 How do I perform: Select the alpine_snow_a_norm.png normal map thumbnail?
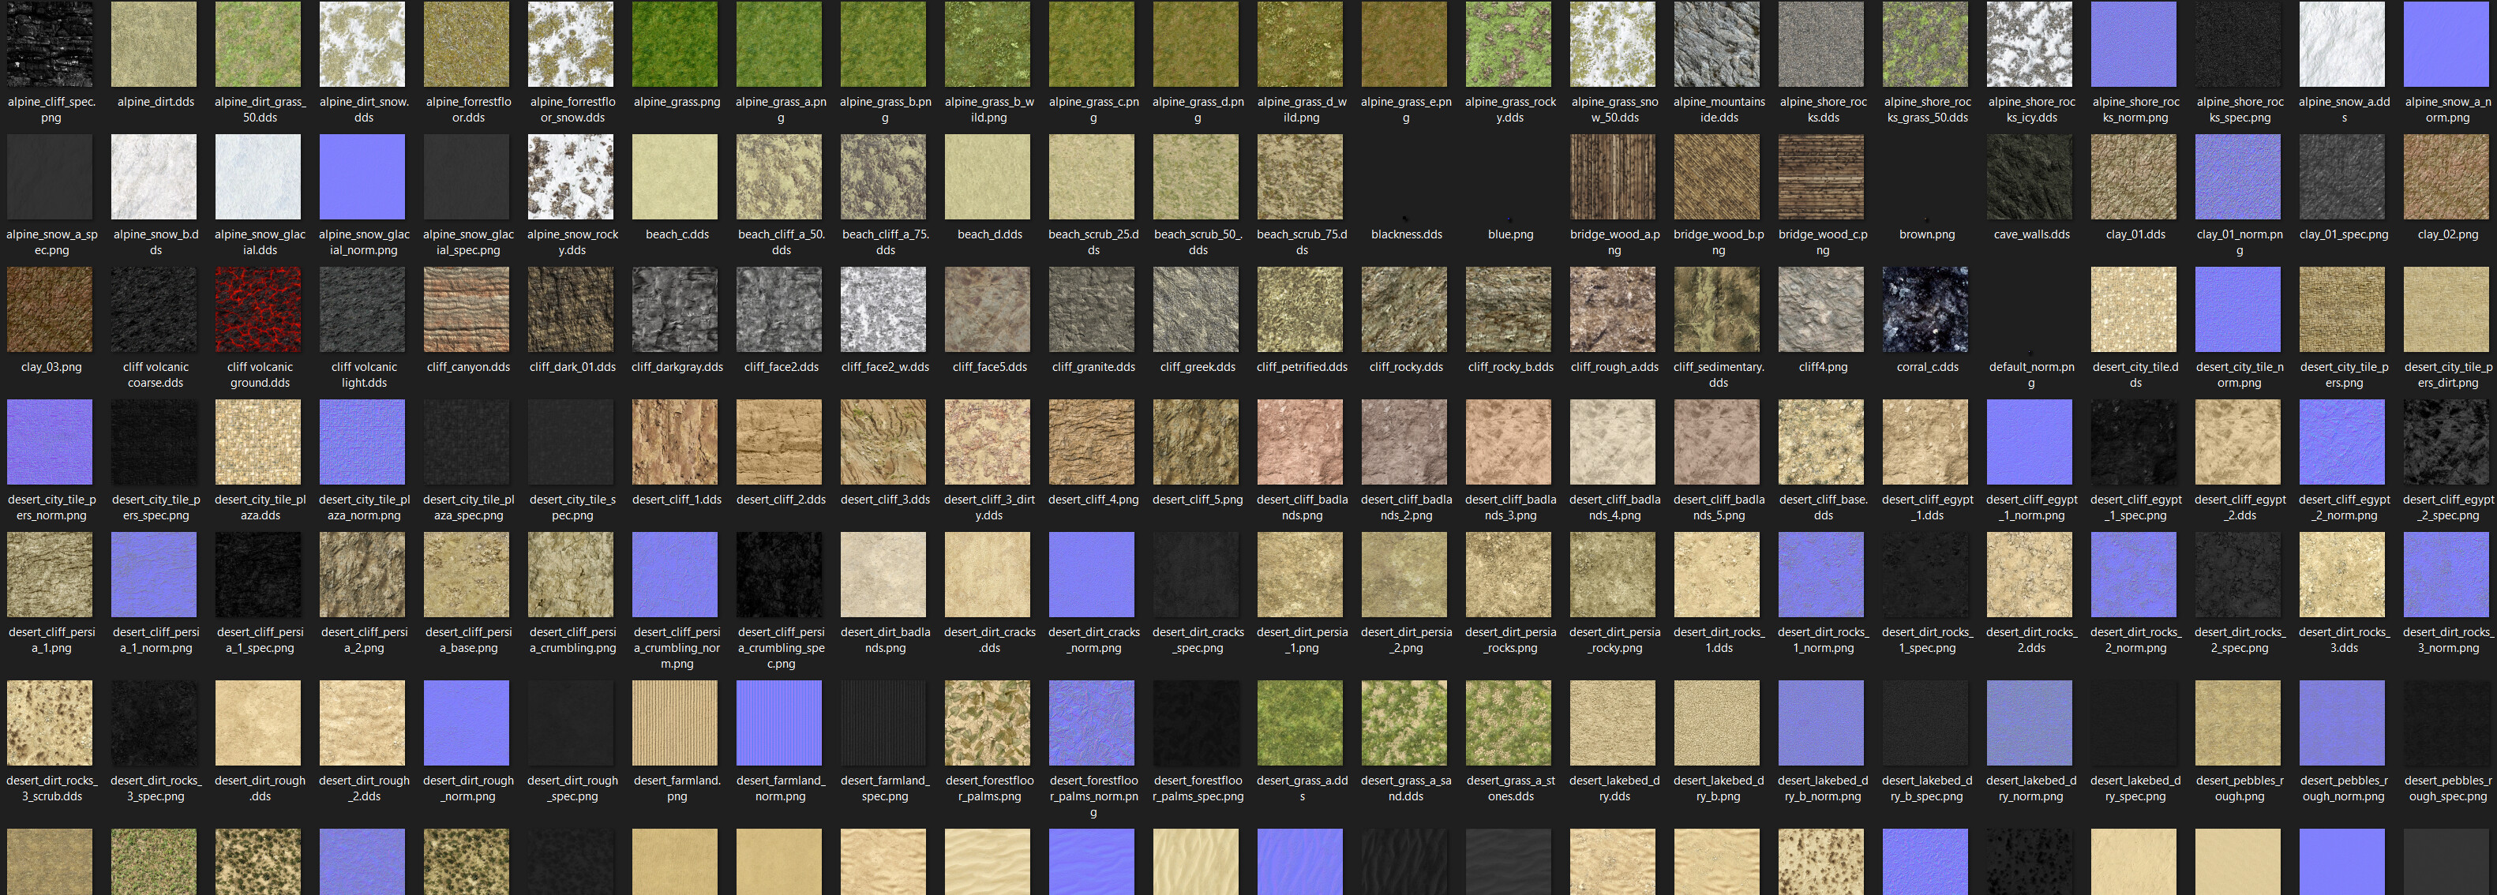pyautogui.click(x=2446, y=43)
